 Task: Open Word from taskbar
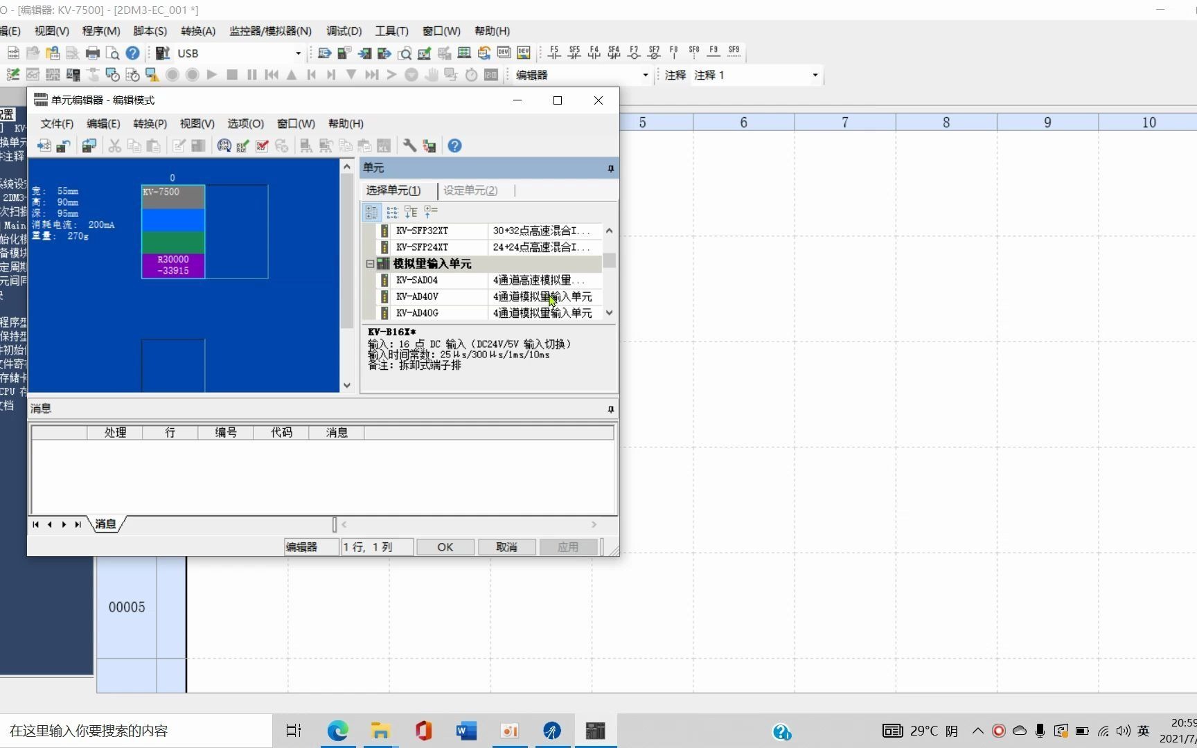click(x=466, y=731)
